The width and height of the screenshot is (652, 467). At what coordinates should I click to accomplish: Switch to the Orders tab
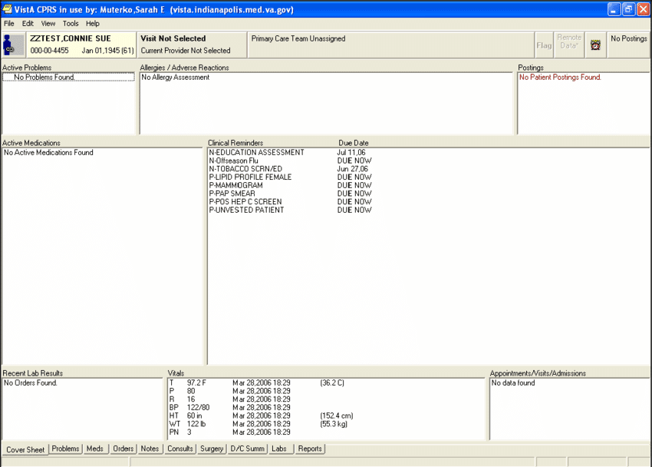[123, 449]
